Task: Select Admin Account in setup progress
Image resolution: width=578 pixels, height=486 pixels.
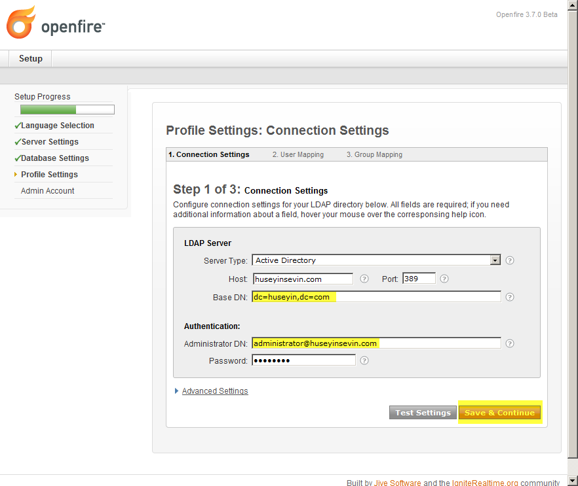Action: pos(48,190)
